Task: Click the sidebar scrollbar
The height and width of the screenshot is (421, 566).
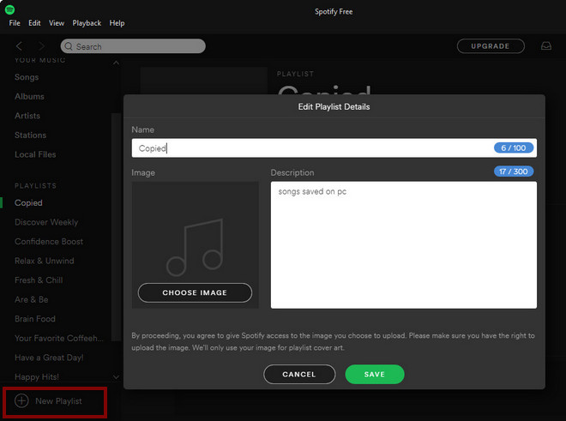Action: pyautogui.click(x=116, y=226)
